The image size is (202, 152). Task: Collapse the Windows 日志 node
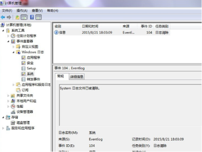13,52
